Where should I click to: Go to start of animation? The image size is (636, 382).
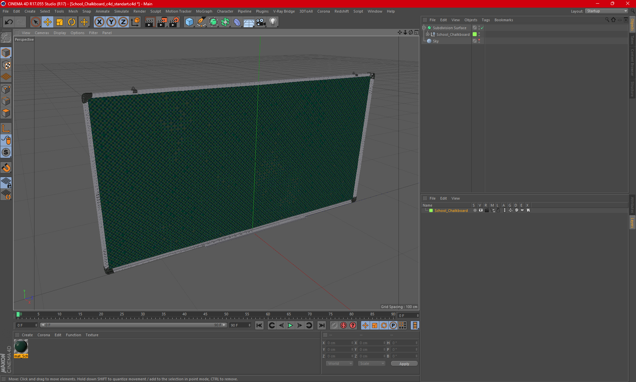[x=259, y=325]
